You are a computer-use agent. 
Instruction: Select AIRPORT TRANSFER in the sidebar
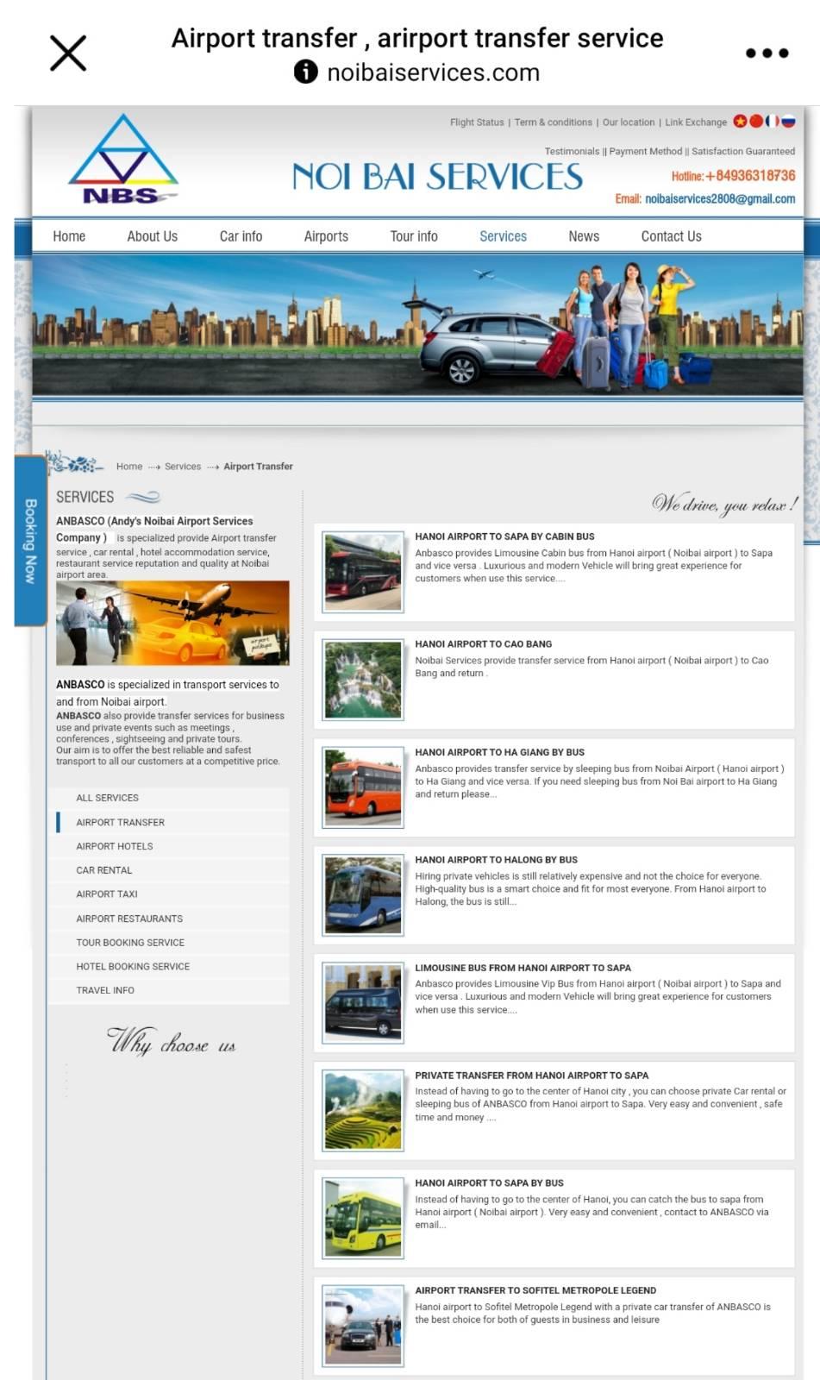pyautogui.click(x=169, y=822)
